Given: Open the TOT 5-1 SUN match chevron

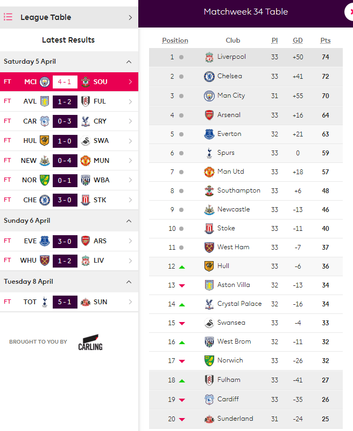Looking at the screenshot, I should point(130,302).
